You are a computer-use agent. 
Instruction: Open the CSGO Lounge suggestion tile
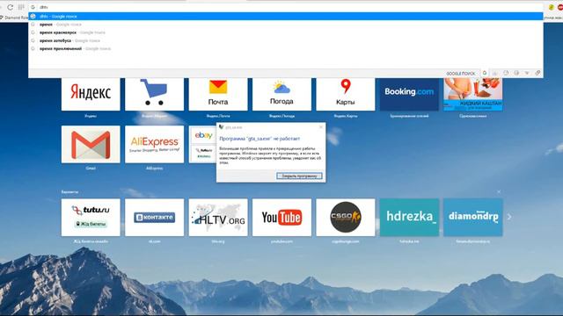tap(345, 218)
